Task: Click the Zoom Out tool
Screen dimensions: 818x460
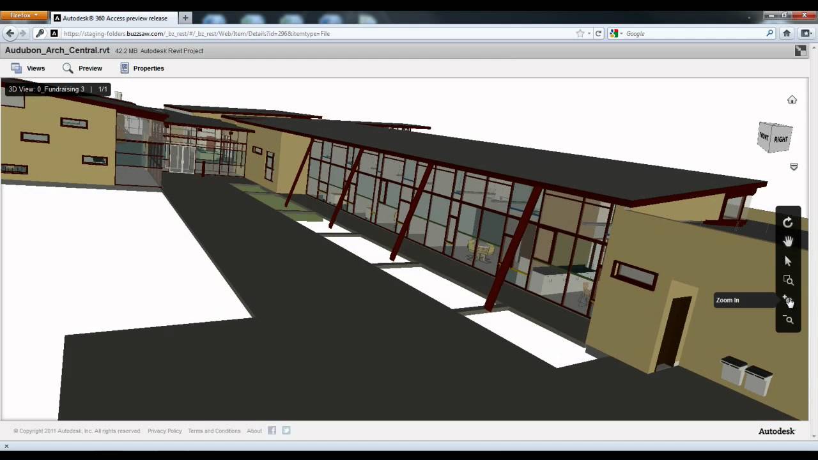Action: [787, 319]
